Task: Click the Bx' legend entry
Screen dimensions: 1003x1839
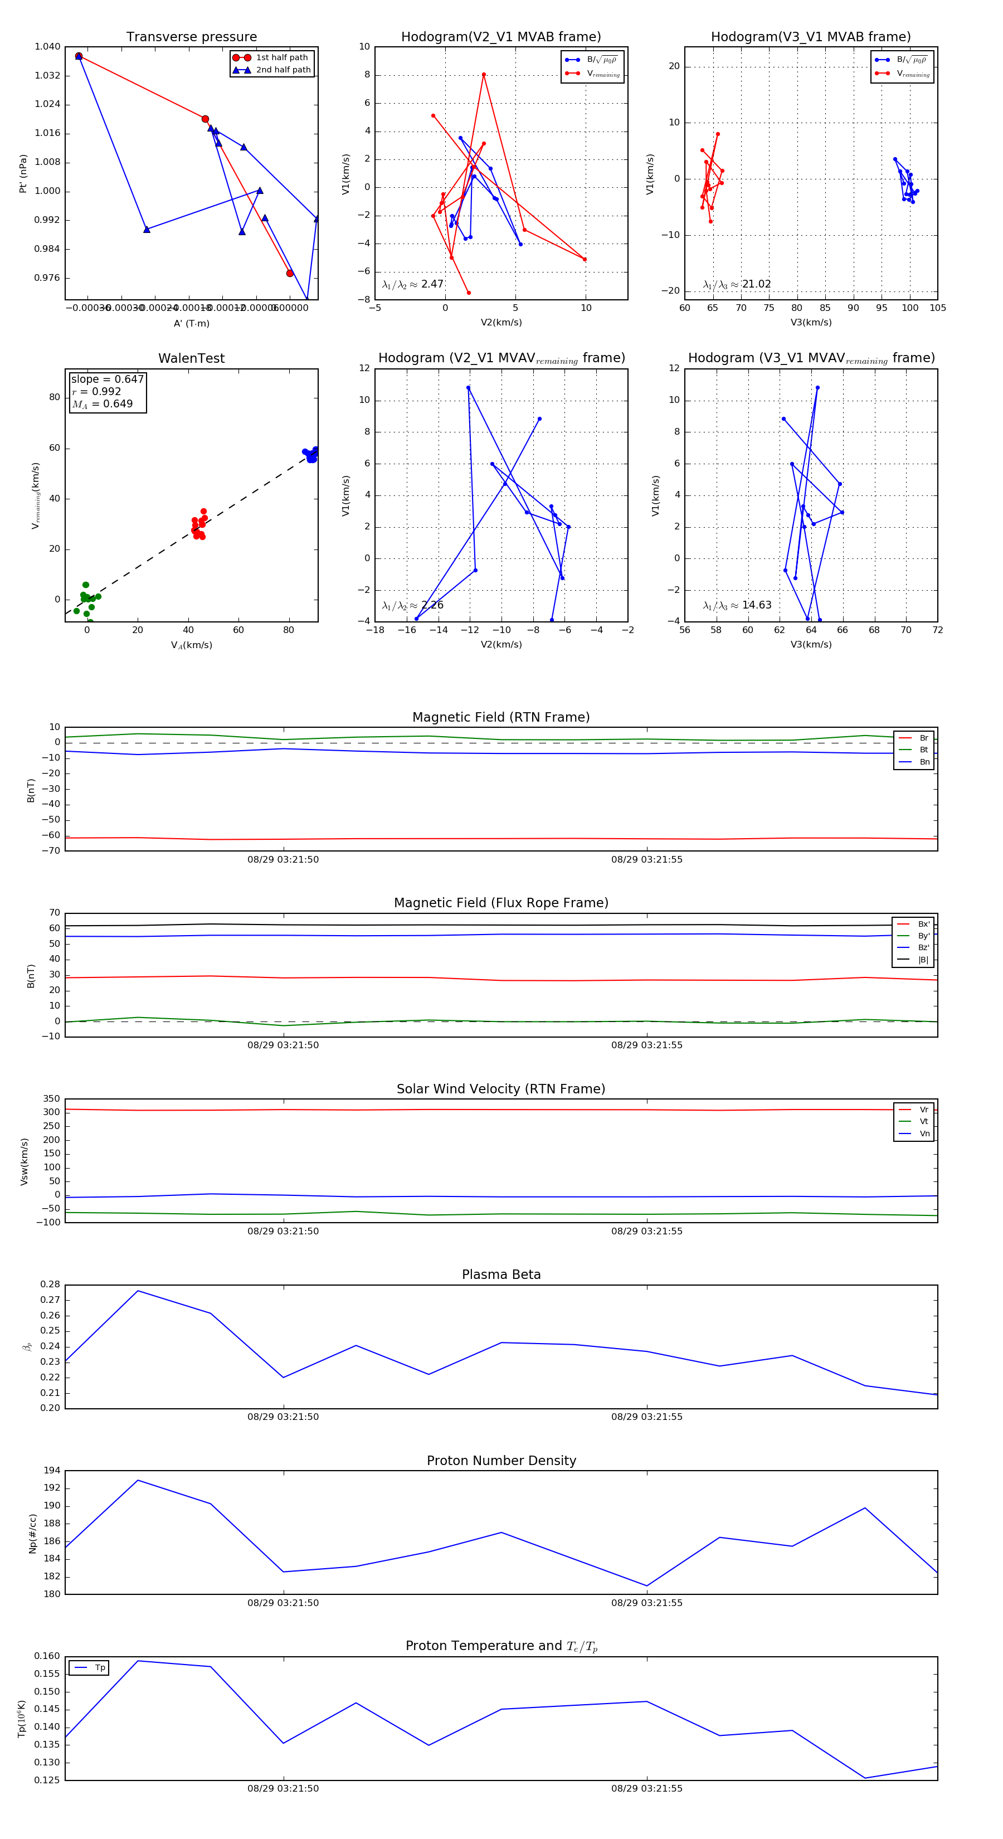Action: (x=914, y=924)
